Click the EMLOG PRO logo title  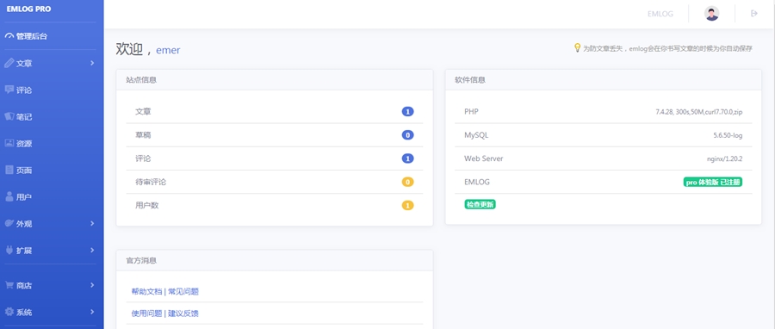[28, 9]
